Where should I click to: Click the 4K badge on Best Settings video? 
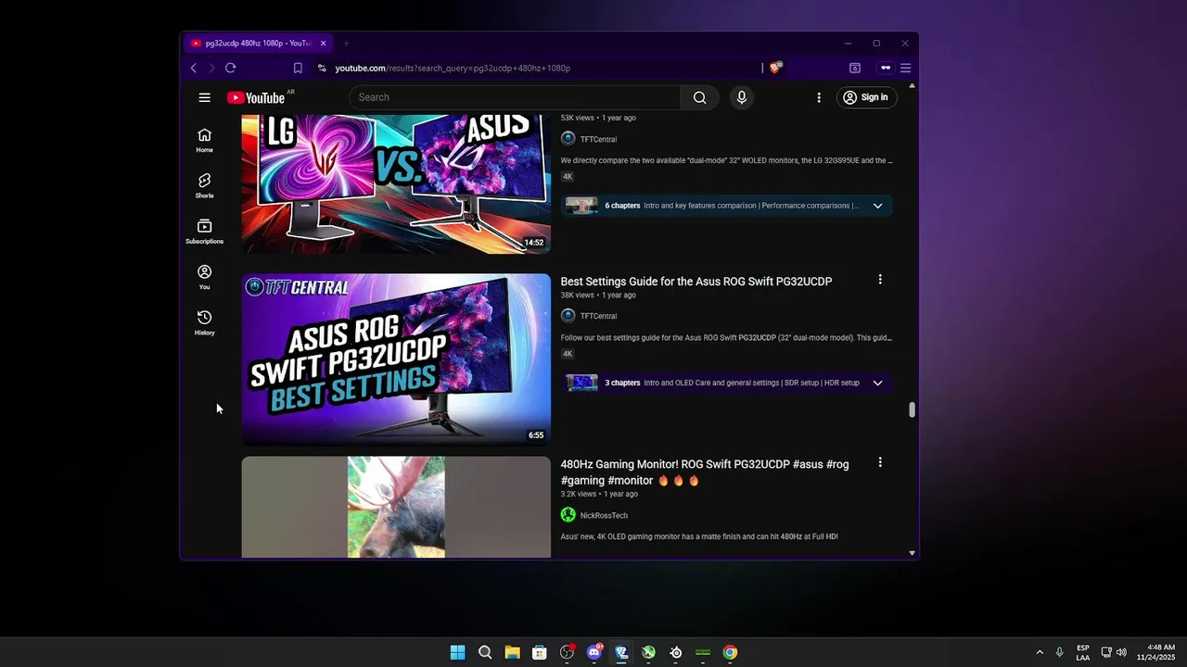(x=568, y=354)
